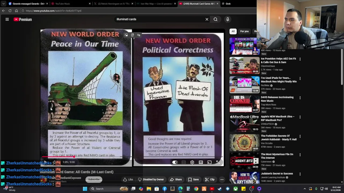Open options for MacBook Ultra video

[300, 117]
